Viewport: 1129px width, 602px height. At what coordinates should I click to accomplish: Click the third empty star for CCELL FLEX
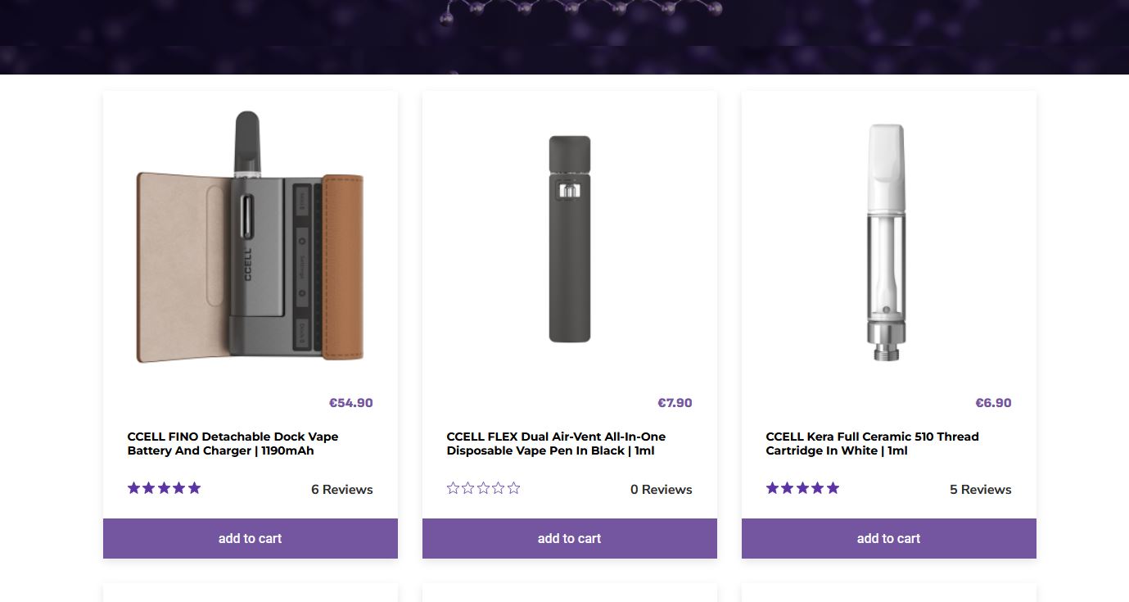(x=483, y=489)
